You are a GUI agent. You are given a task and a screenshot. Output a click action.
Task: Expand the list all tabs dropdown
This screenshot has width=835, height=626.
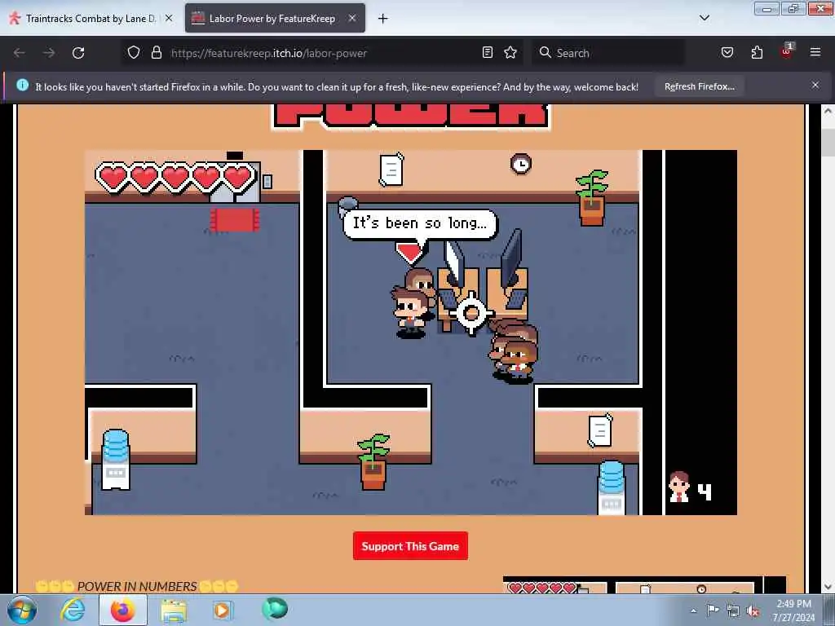tap(704, 18)
